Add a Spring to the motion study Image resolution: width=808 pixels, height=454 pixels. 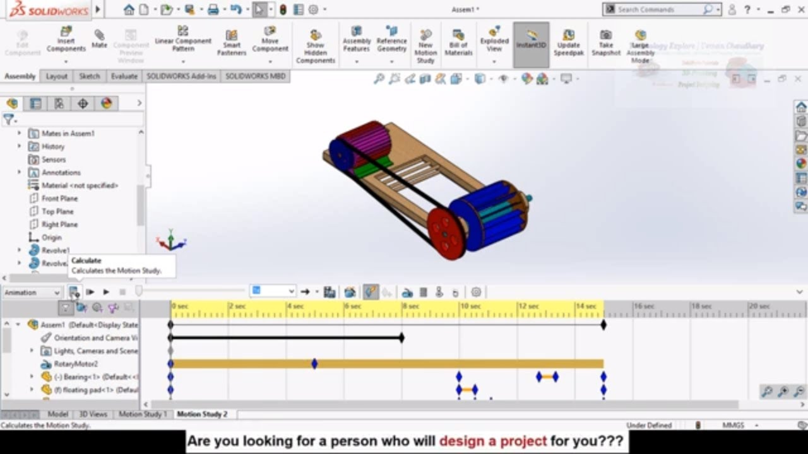[424, 292]
